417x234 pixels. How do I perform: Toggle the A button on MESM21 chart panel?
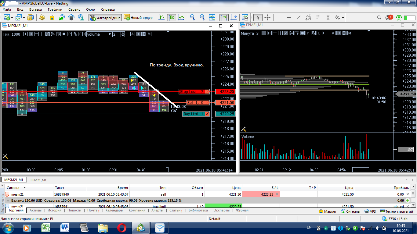click(132, 34)
